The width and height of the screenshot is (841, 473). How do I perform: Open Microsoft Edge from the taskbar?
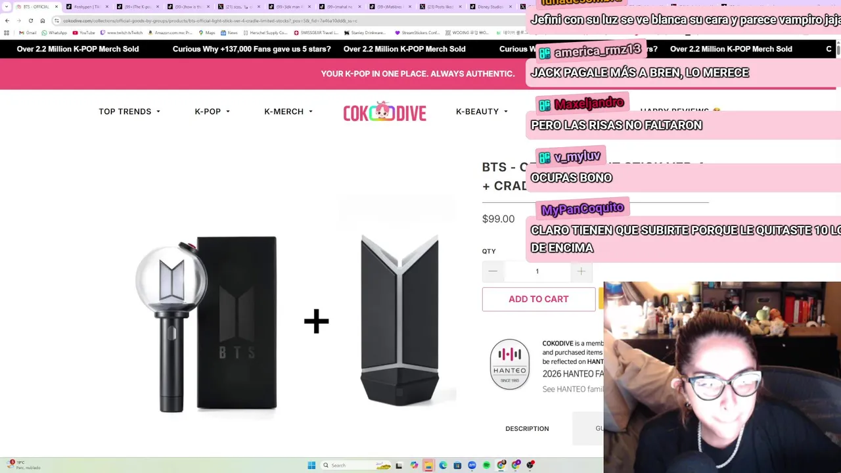[x=443, y=465]
